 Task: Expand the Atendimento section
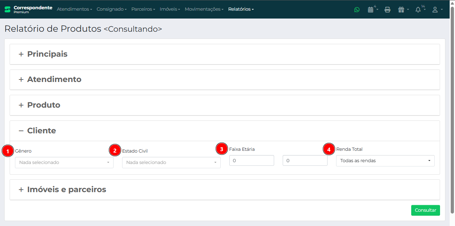coord(54,79)
